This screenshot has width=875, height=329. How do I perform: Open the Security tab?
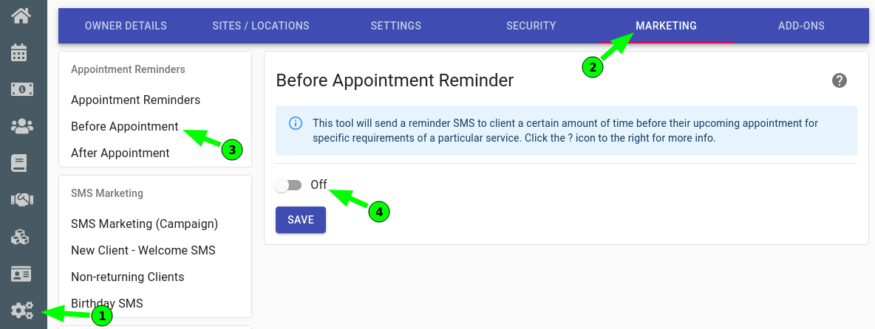coord(531,26)
